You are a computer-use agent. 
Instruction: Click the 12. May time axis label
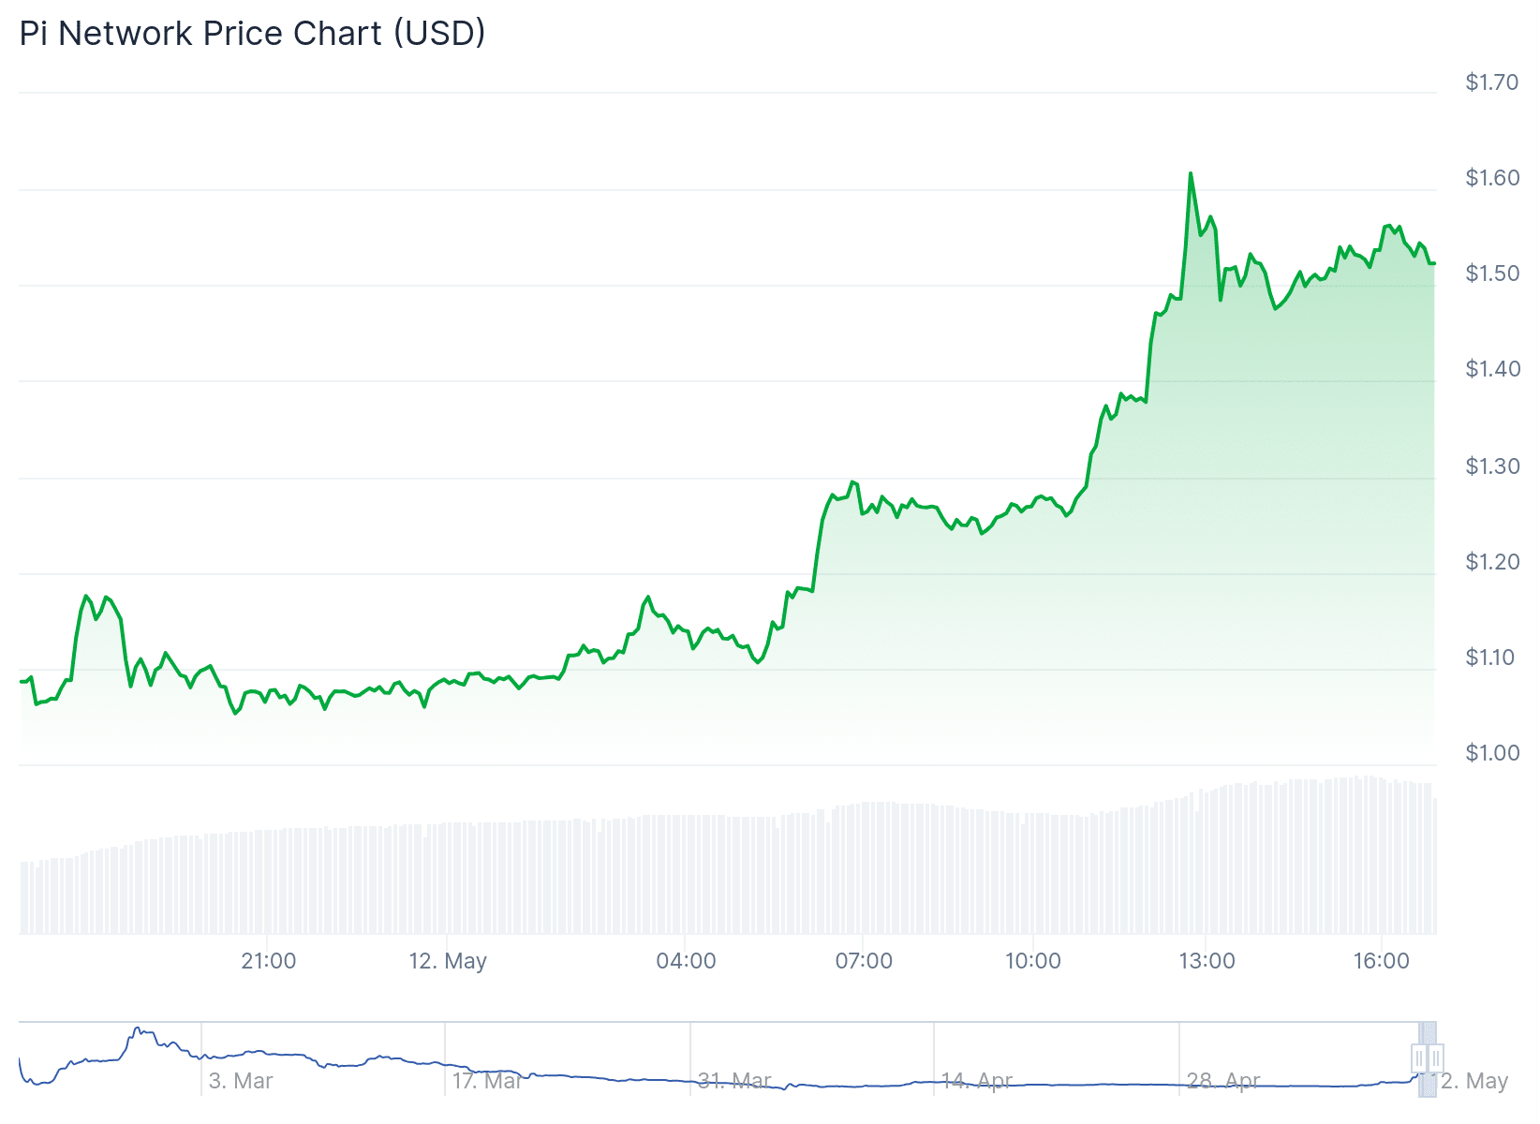[x=448, y=961]
